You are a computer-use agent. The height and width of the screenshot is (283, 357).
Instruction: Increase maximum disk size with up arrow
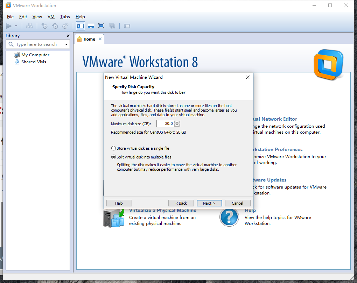[x=177, y=122]
